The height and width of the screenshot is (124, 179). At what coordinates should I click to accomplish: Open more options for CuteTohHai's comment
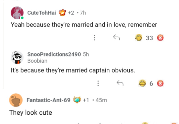click(95, 38)
